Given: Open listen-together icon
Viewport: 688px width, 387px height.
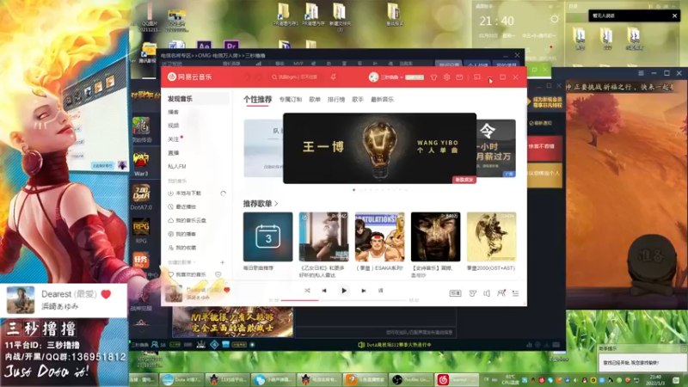Looking at the screenshot, I should click(x=501, y=293).
